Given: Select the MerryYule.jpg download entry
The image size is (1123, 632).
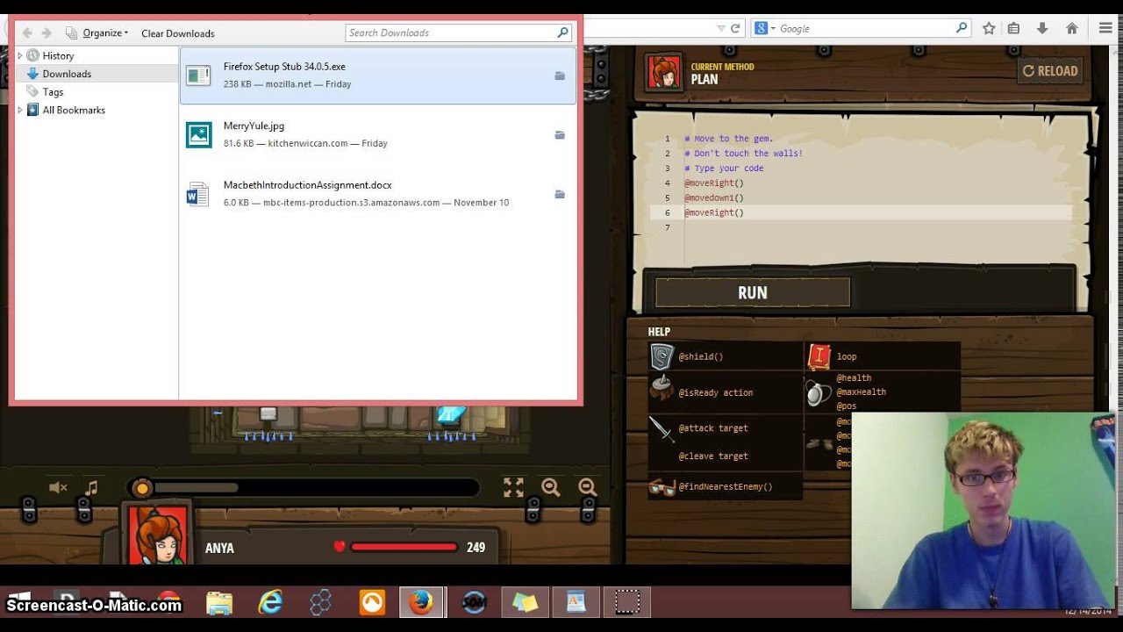Looking at the screenshot, I should point(378,134).
